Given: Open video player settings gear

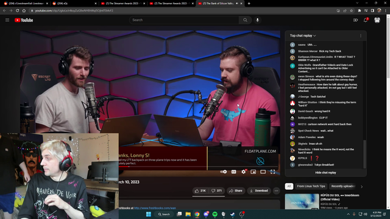Looking at the screenshot, I should (x=244, y=172).
